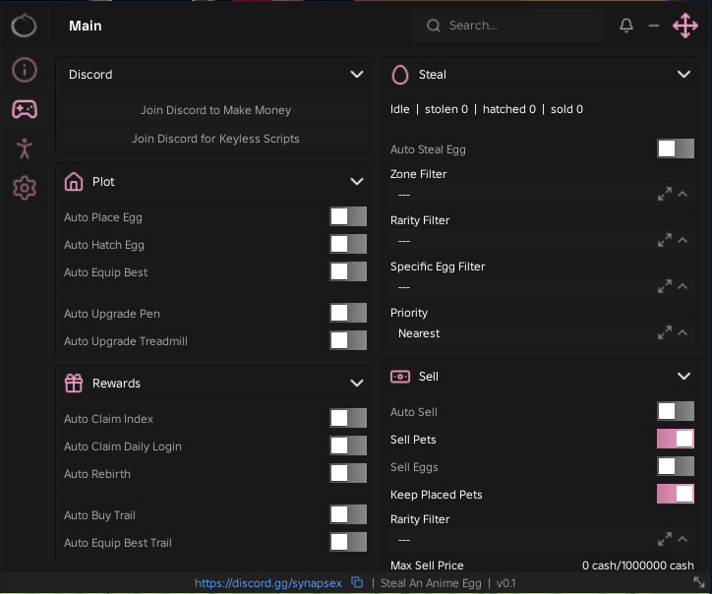Click the house icon beside Plot
The width and height of the screenshot is (712, 594).
(x=74, y=182)
